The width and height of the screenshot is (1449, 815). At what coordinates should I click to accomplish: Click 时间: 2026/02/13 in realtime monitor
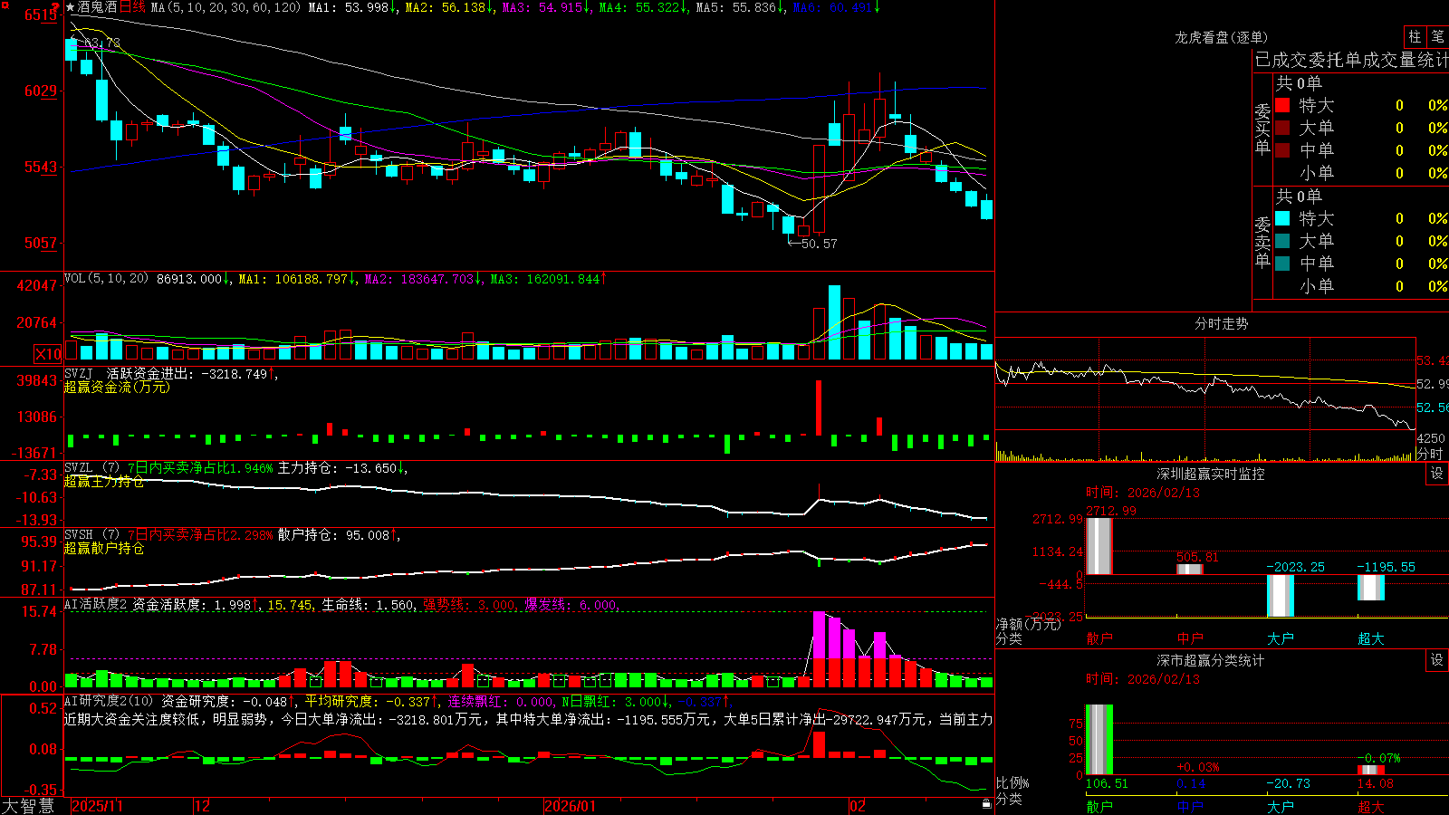(1143, 493)
